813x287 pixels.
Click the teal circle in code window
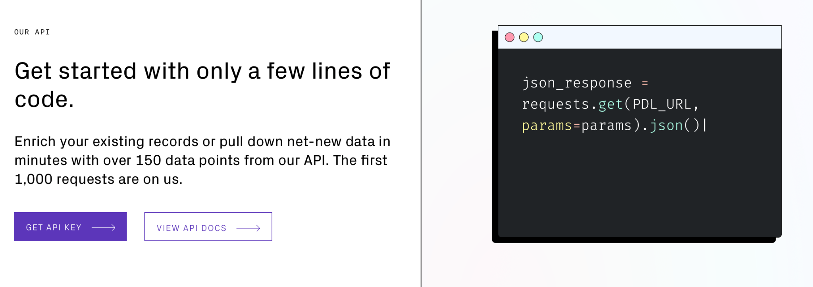[538, 37]
